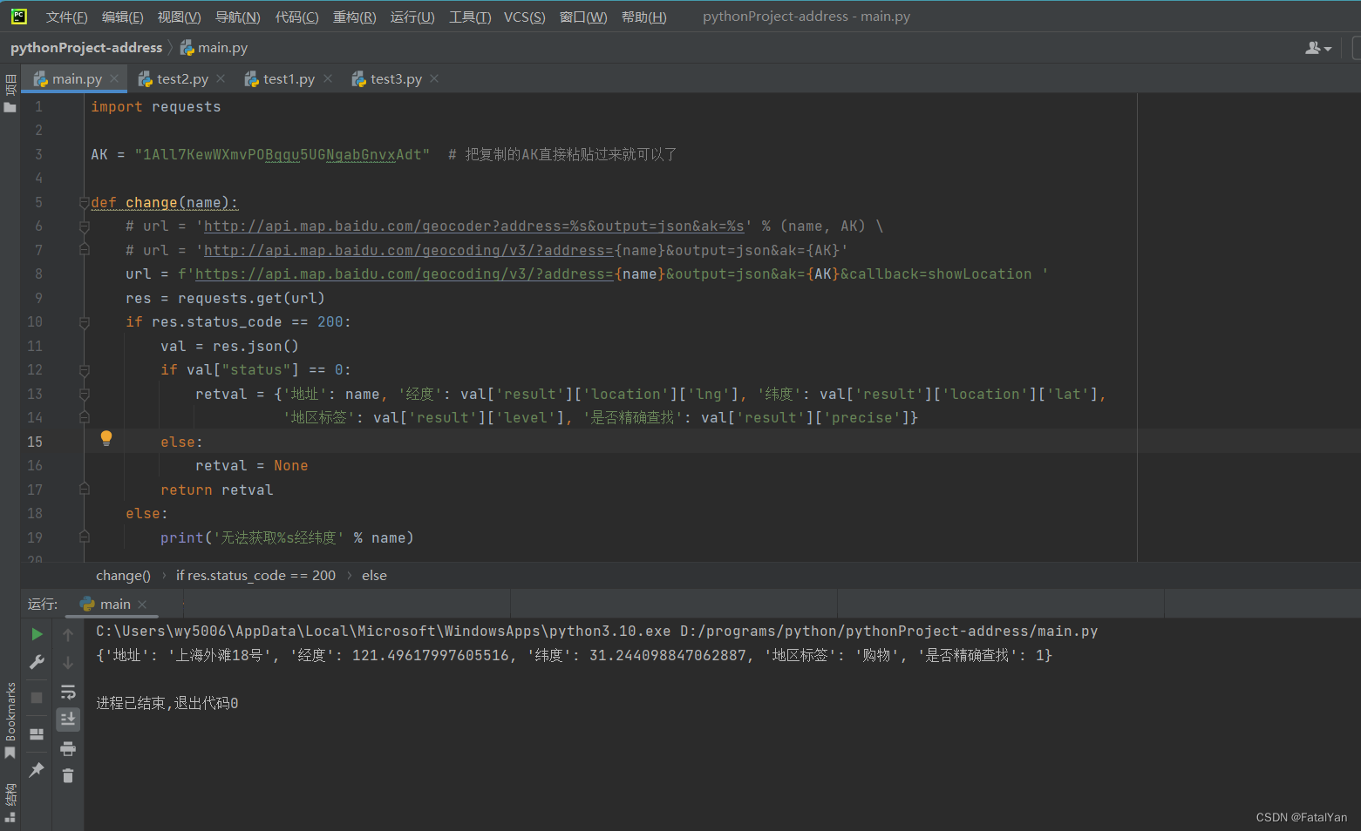Clear console with trash icon
This screenshot has height=831, width=1361.
click(x=68, y=775)
